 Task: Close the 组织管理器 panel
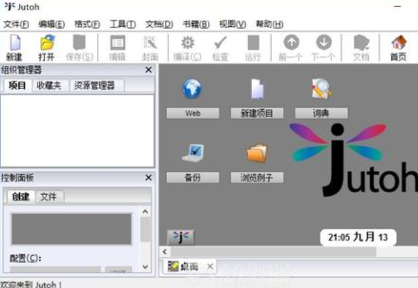[x=148, y=70]
